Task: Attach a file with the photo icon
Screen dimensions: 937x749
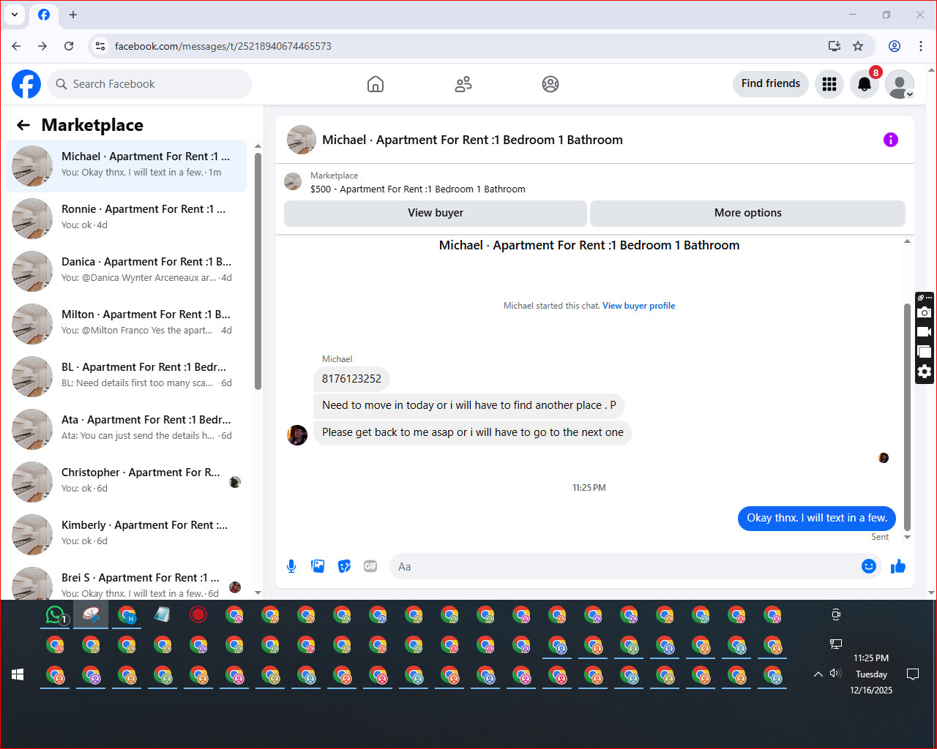Action: [318, 566]
